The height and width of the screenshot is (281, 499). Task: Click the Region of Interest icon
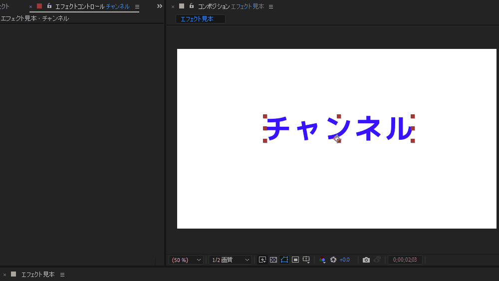pos(295,260)
